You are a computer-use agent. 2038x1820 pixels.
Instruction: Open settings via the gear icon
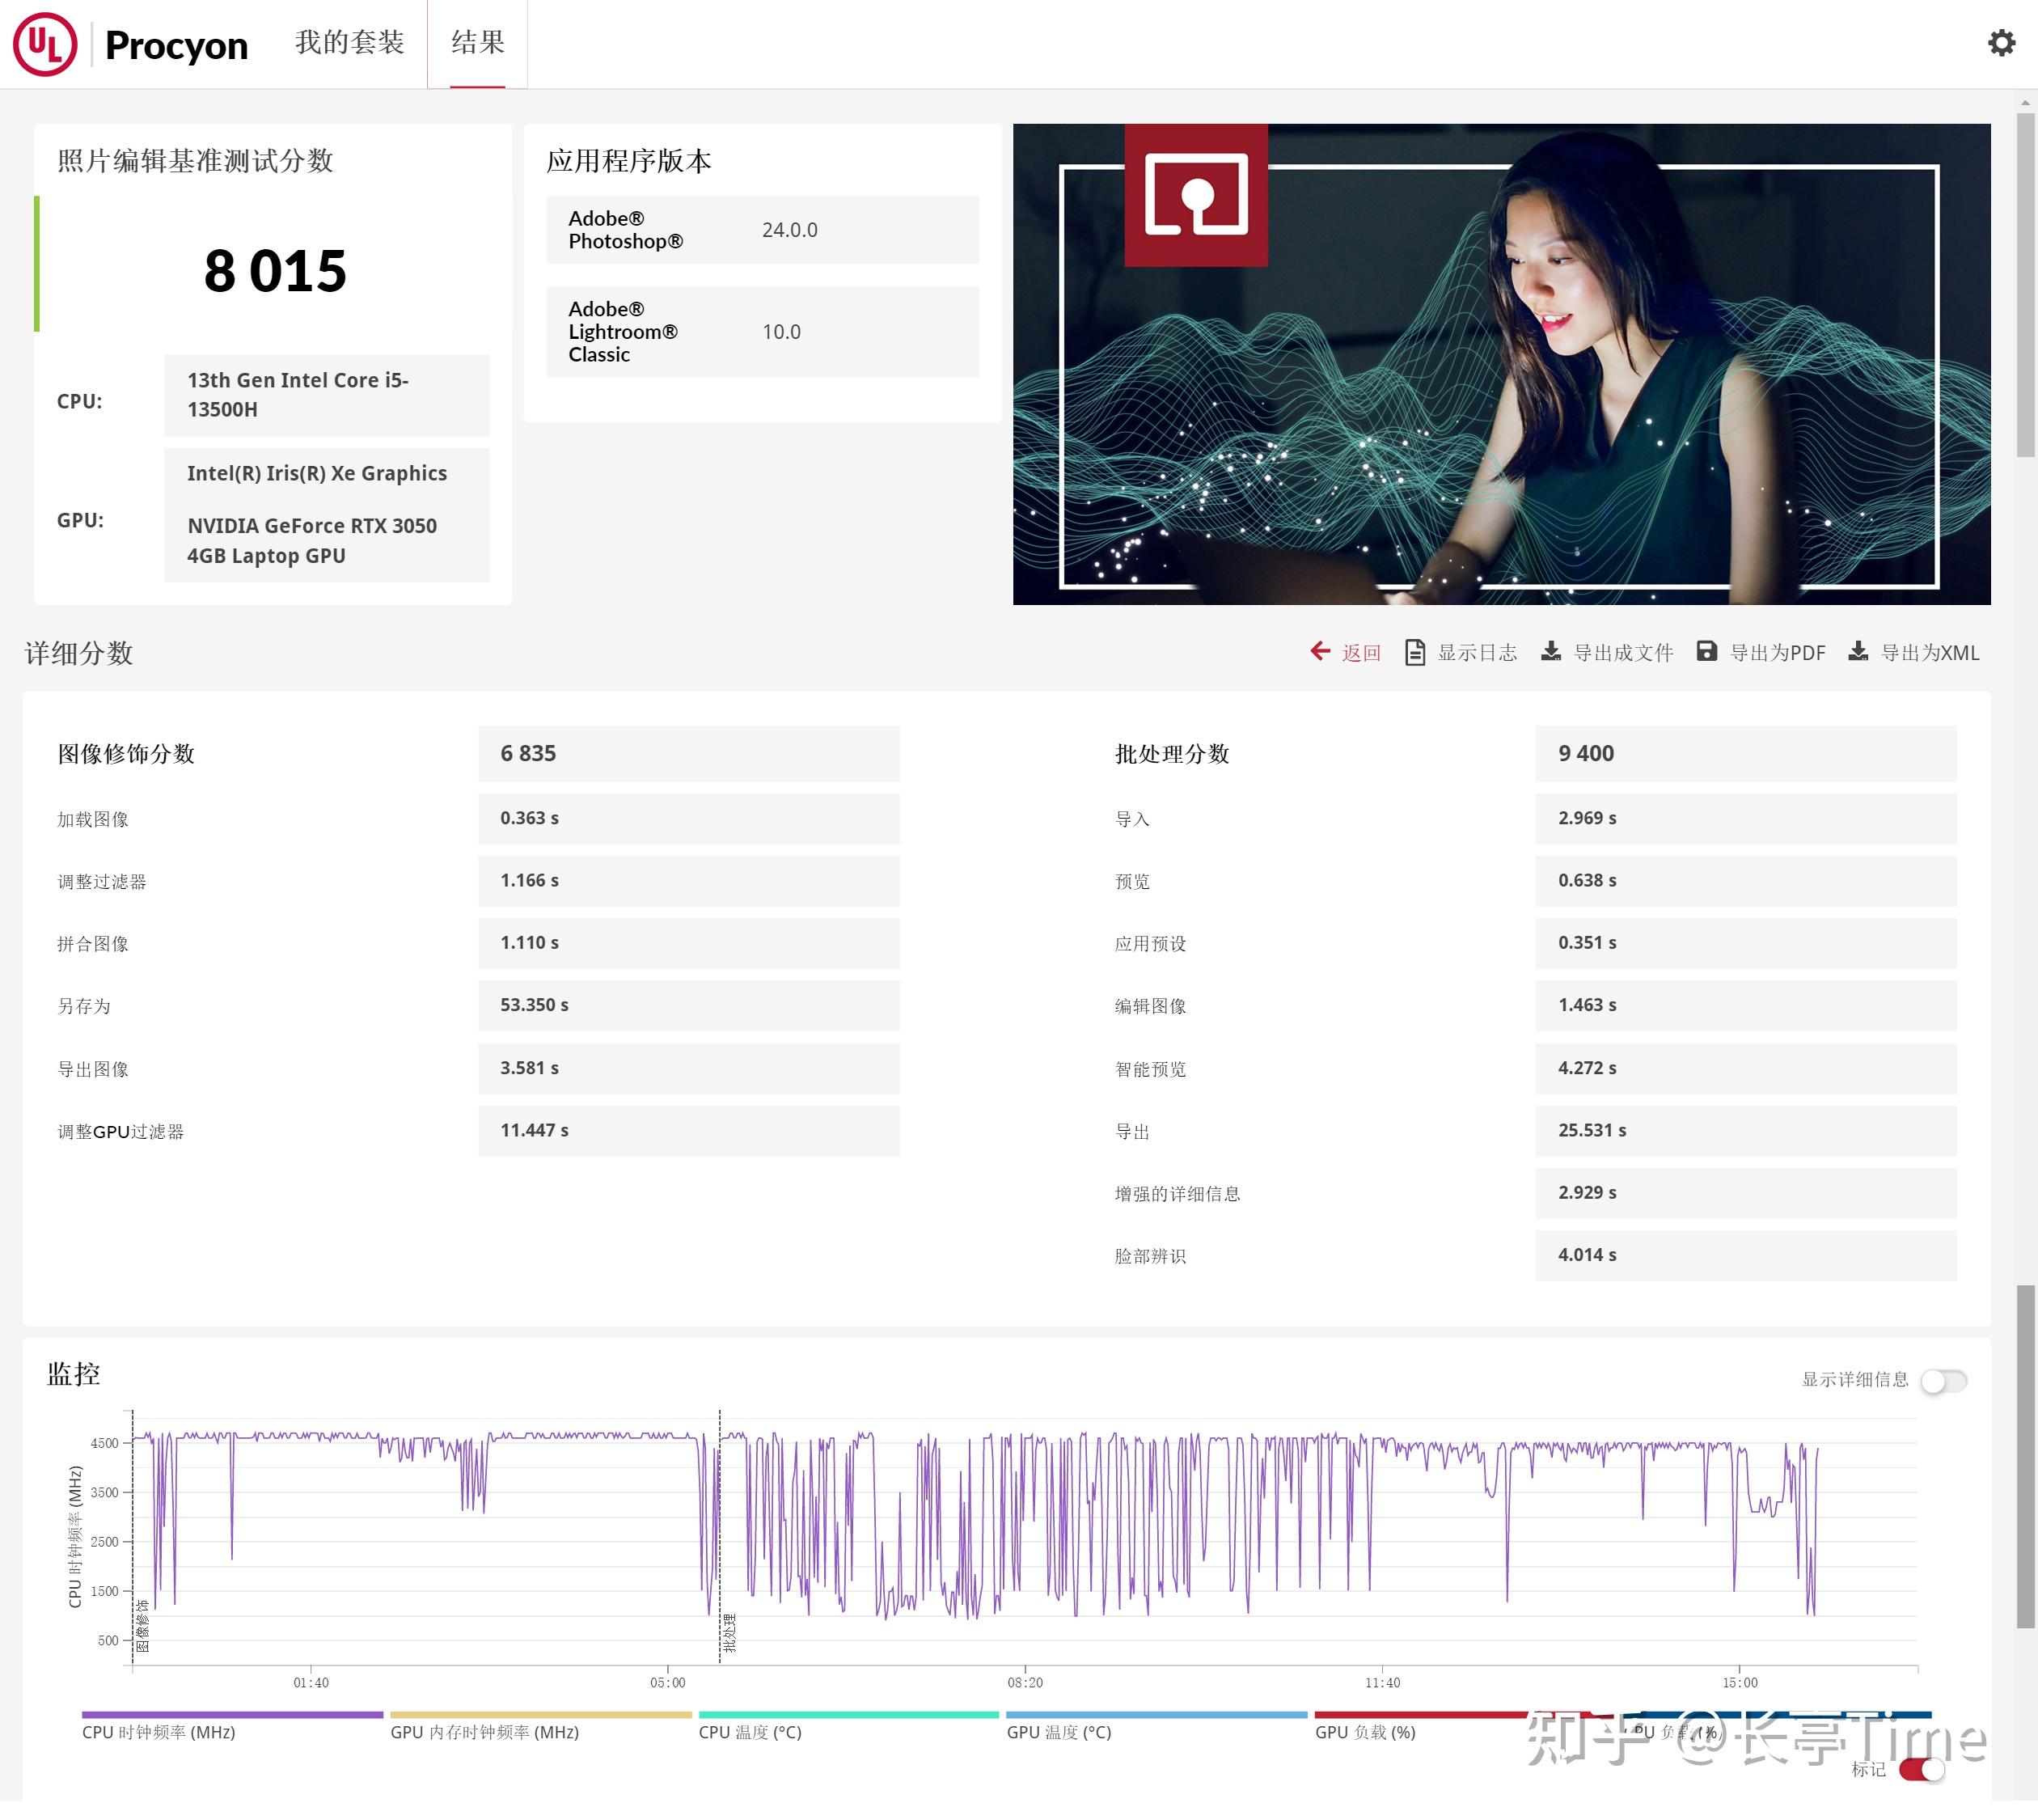point(2000,43)
